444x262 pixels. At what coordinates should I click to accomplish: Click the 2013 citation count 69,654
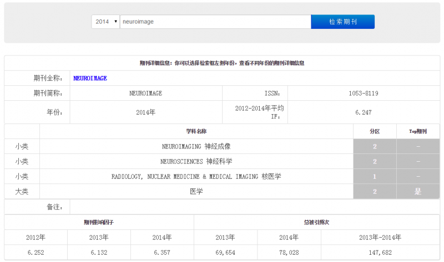[225, 253]
